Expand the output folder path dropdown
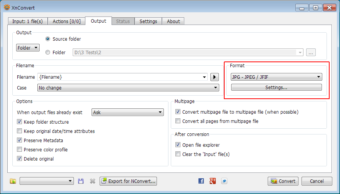 300,52
